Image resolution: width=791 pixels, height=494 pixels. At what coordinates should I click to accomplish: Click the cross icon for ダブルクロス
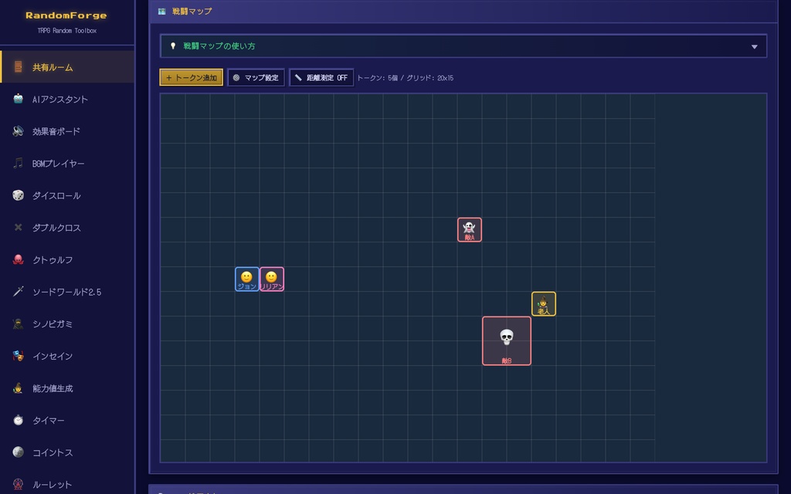[x=19, y=228]
